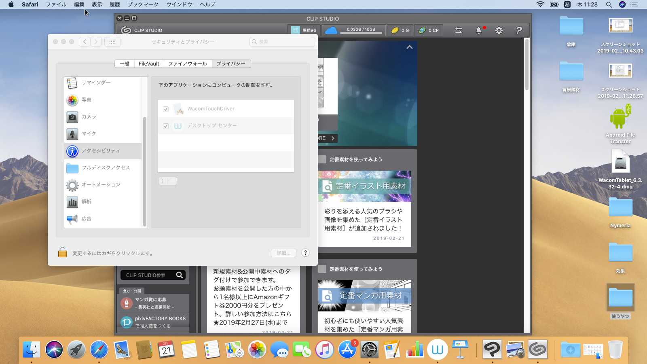
Task: Open the help button beside 詳細
Action: (x=305, y=253)
